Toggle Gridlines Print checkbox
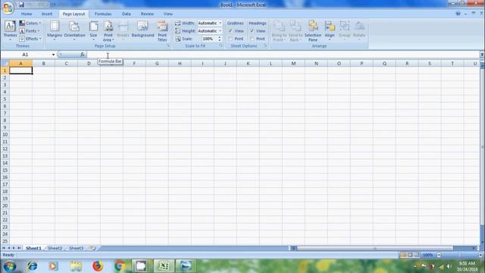 tap(230, 39)
